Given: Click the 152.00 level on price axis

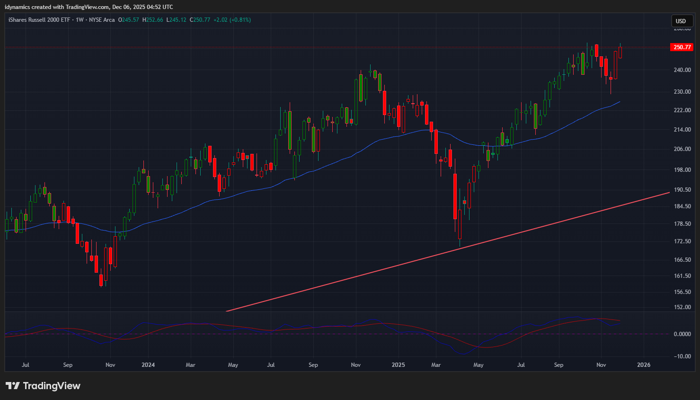Looking at the screenshot, I should (682, 307).
